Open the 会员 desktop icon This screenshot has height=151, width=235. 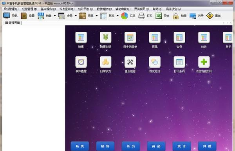click(x=179, y=38)
